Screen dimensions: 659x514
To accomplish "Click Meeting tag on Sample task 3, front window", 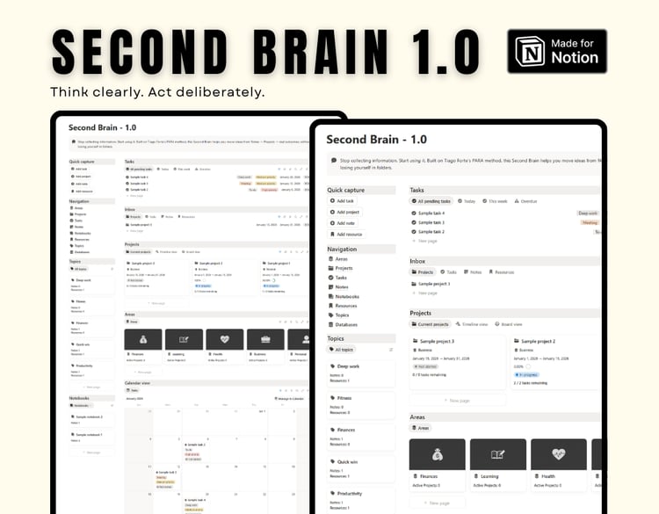I will [590, 222].
